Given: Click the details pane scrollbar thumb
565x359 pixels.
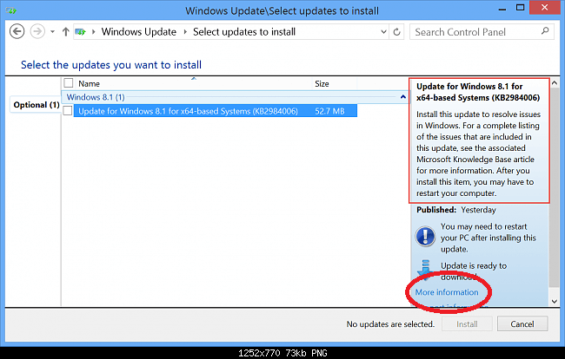Looking at the screenshot, I should [555, 187].
